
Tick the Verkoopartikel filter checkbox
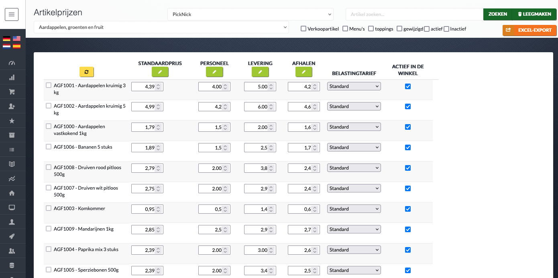tap(303, 29)
